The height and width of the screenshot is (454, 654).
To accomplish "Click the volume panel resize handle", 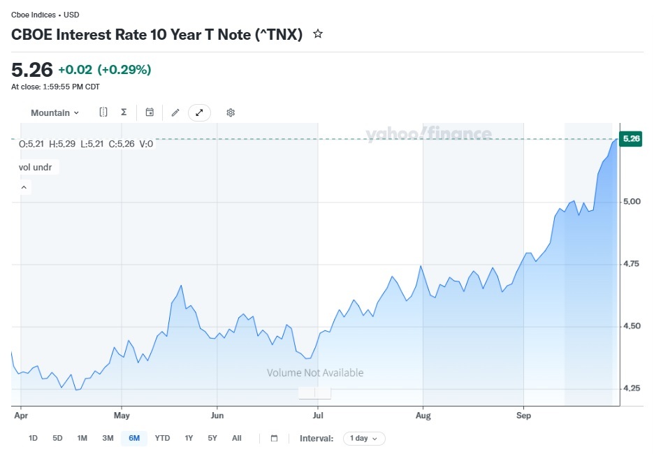I will pyautogui.click(x=315, y=393).
